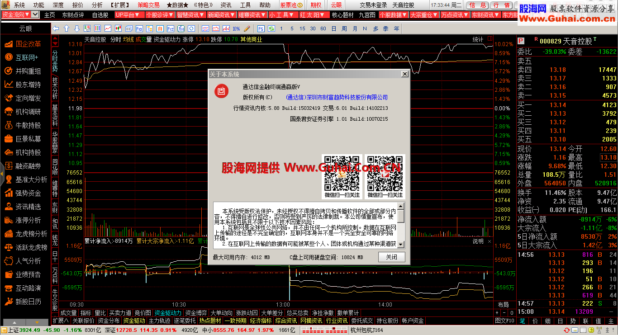Click the green refresh toolbar icon
Screen dimensions: 618x335
(x=271, y=28)
